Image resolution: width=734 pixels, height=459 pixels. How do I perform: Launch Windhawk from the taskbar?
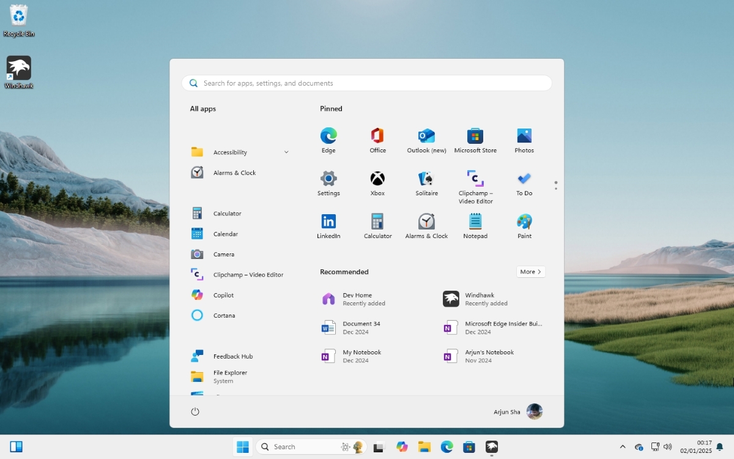coord(491,447)
